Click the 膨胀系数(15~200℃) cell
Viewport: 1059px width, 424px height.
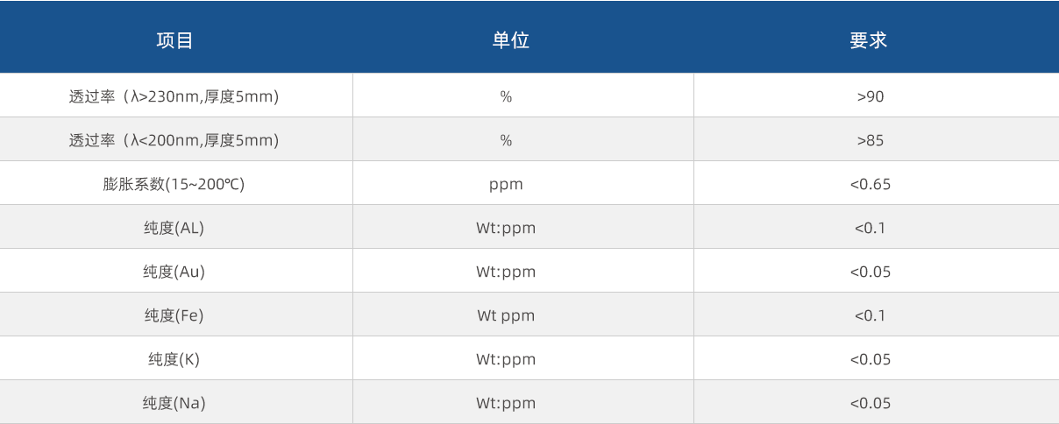tap(174, 184)
